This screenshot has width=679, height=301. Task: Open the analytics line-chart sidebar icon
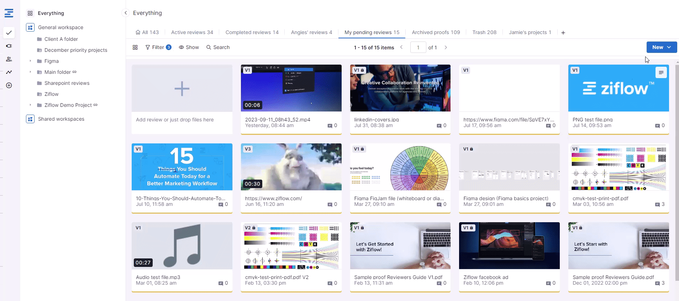[x=9, y=72]
